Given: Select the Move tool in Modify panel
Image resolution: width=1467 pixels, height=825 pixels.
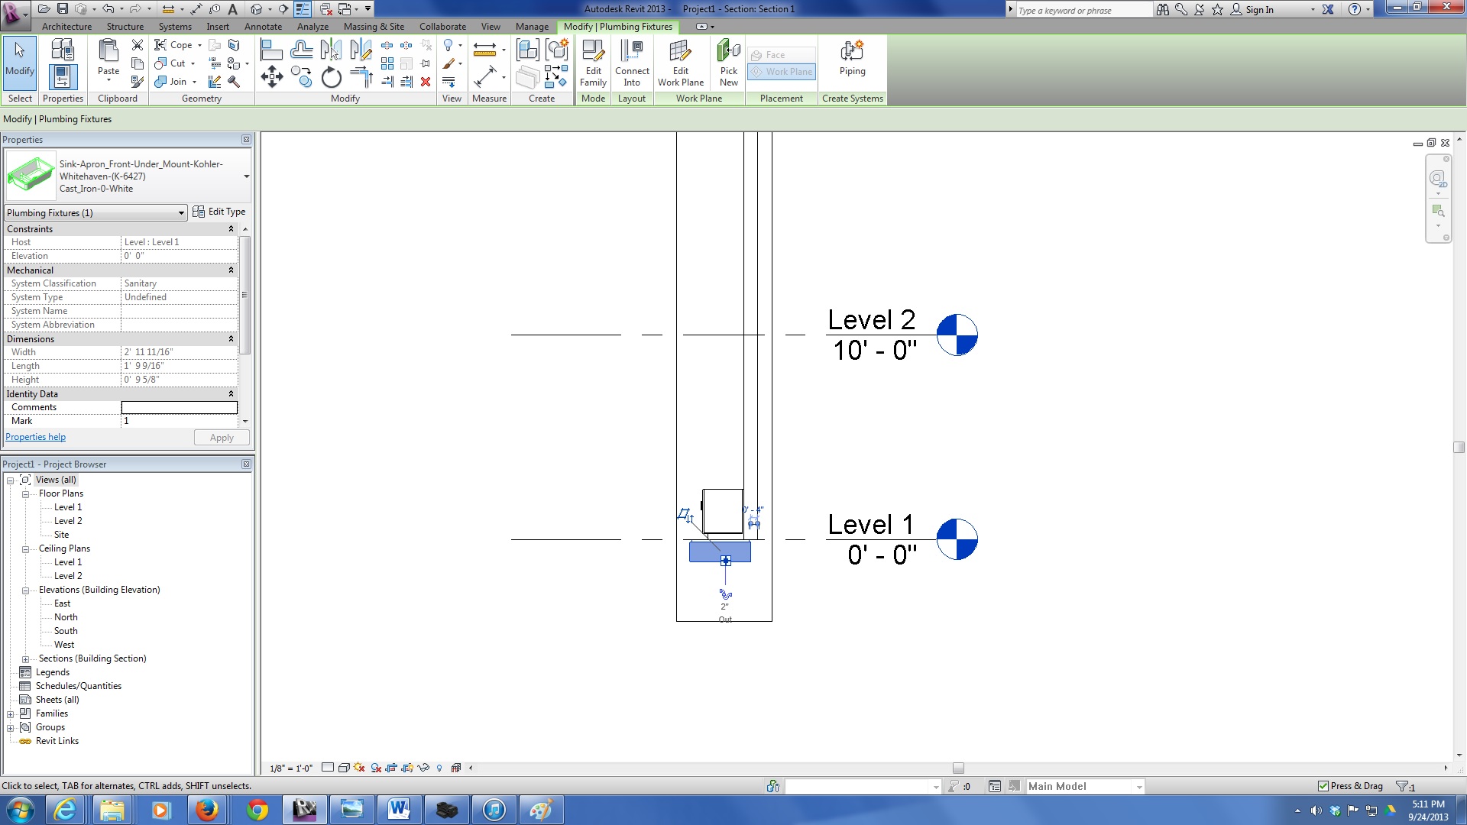Looking at the screenshot, I should [272, 76].
